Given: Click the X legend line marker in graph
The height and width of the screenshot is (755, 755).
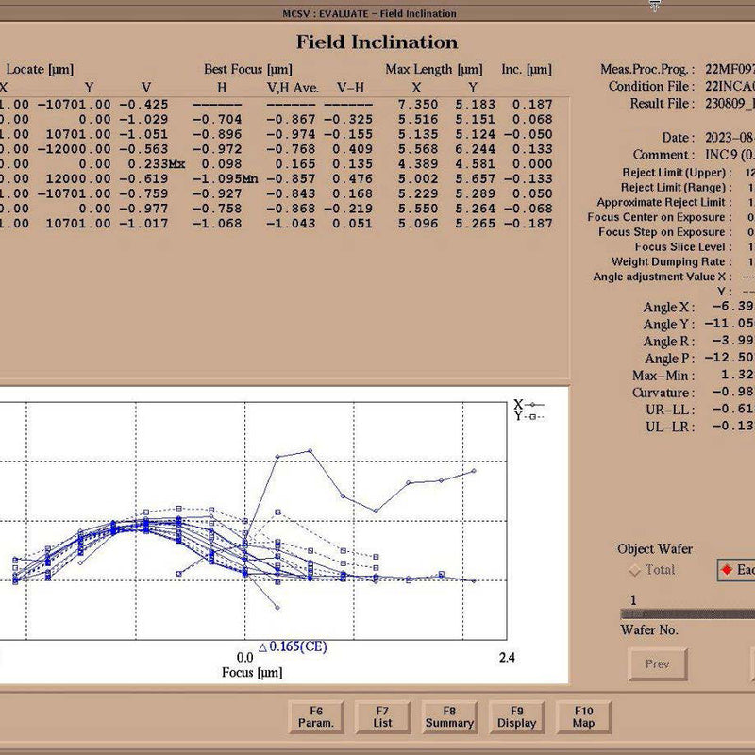Looking at the screenshot, I should coord(533,405).
